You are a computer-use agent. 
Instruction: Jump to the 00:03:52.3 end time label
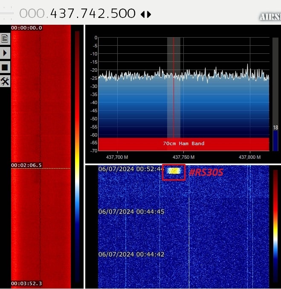point(26,283)
